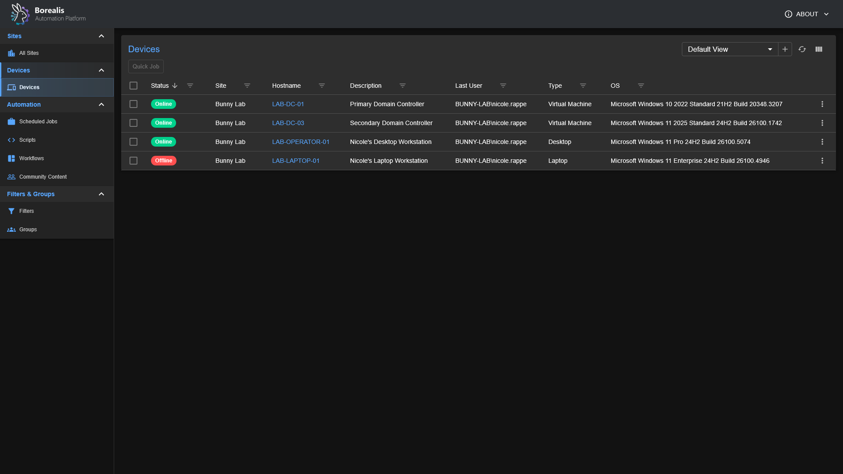The image size is (843, 474).
Task: Select the checkbox for LAB-DC-01 row
Action: click(x=133, y=104)
